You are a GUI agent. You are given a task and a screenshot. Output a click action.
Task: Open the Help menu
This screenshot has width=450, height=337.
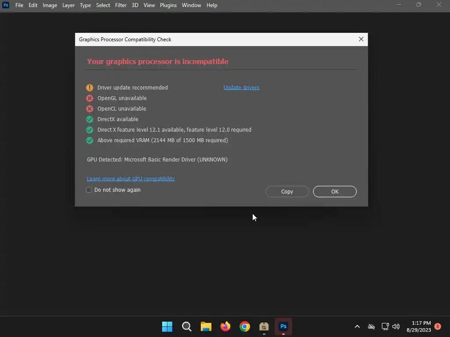212,5
